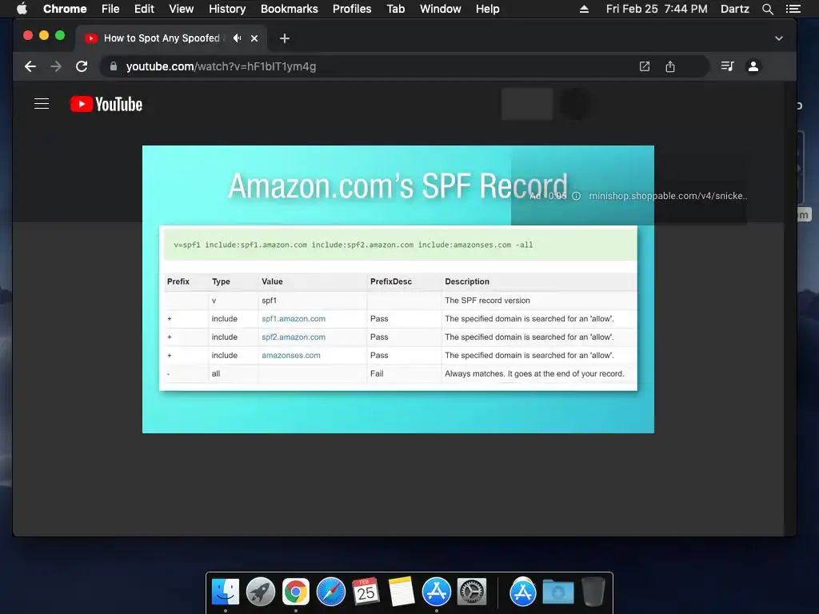Viewport: 819px width, 614px height.
Task: Open System Preferences from the dock
Action: click(472, 592)
